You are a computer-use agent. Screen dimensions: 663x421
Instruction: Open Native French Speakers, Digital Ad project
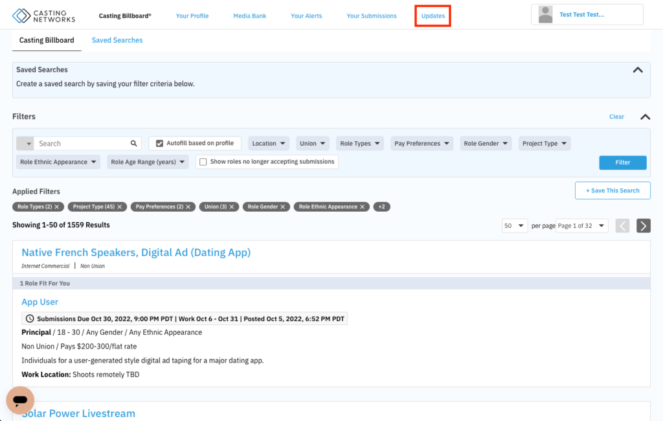(136, 253)
